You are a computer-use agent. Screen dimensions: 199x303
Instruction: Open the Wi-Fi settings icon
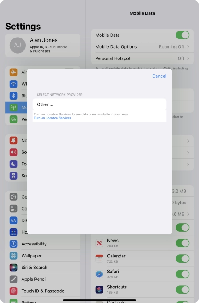[x=14, y=84]
